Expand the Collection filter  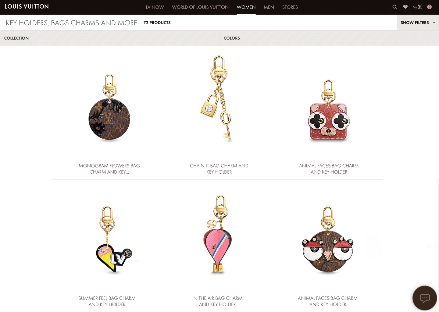(109, 38)
